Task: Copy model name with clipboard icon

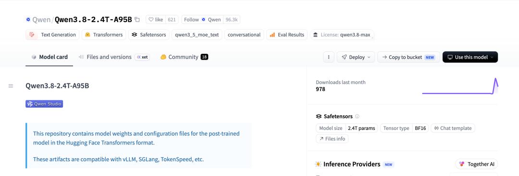Action: [x=137, y=20]
